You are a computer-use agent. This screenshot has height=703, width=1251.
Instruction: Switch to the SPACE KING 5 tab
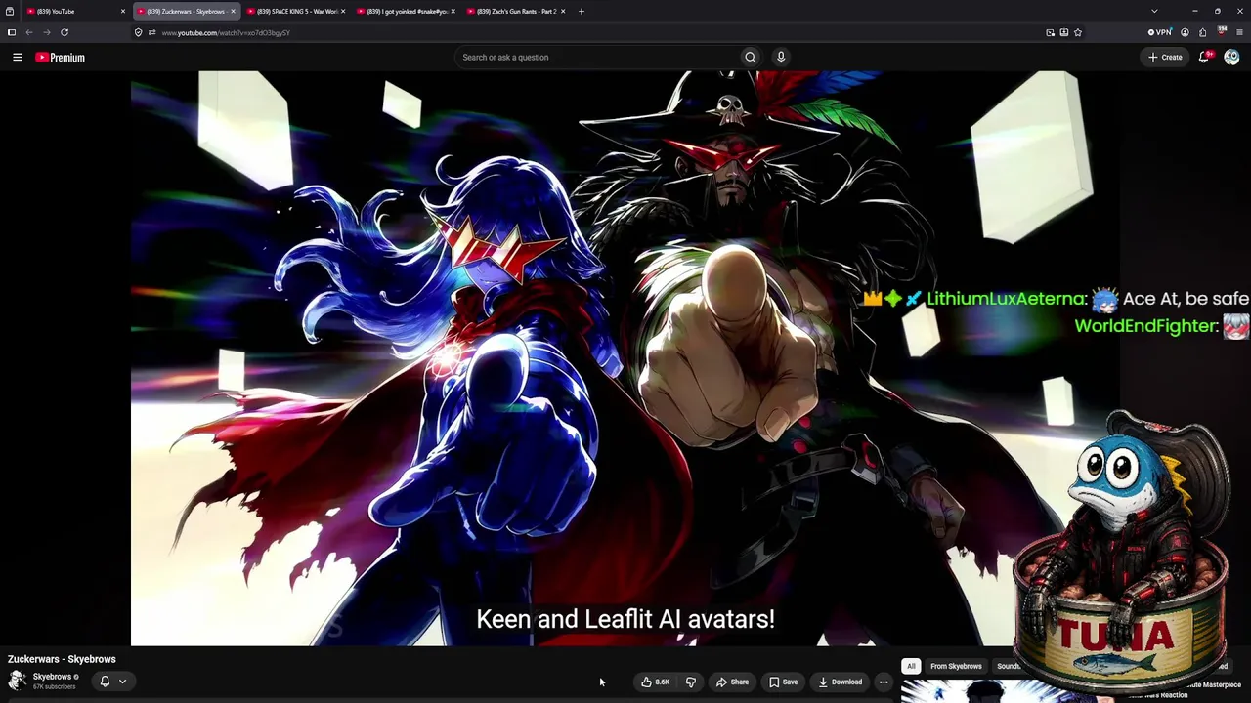coord(296,12)
